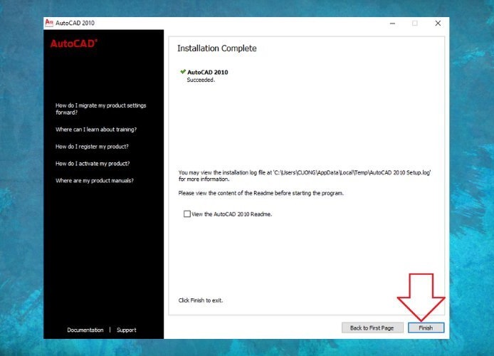Go back using the Back to First Page button
This screenshot has width=494, height=356.
click(372, 328)
